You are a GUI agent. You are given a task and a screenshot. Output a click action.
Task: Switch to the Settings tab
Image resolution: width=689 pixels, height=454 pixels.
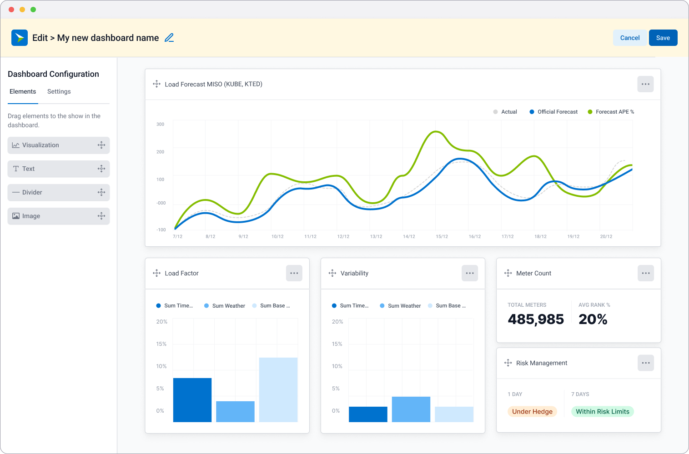click(x=59, y=91)
